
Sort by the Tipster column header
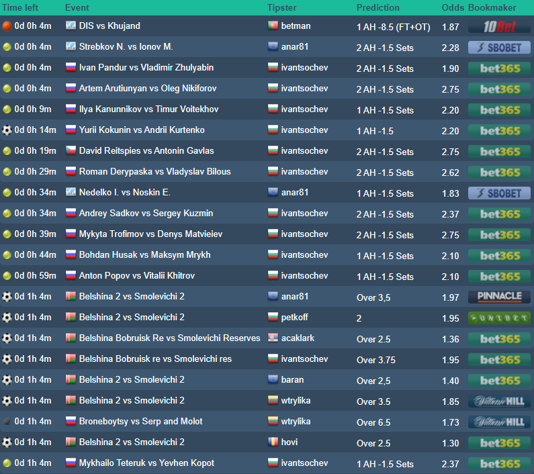(x=281, y=7)
